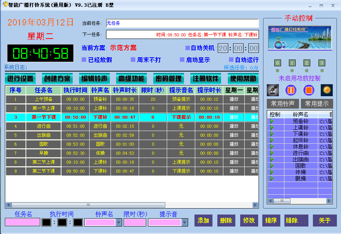341x234 pixels.
Task: Toggle the 自动关机 checkbox
Action: [x=188, y=48]
